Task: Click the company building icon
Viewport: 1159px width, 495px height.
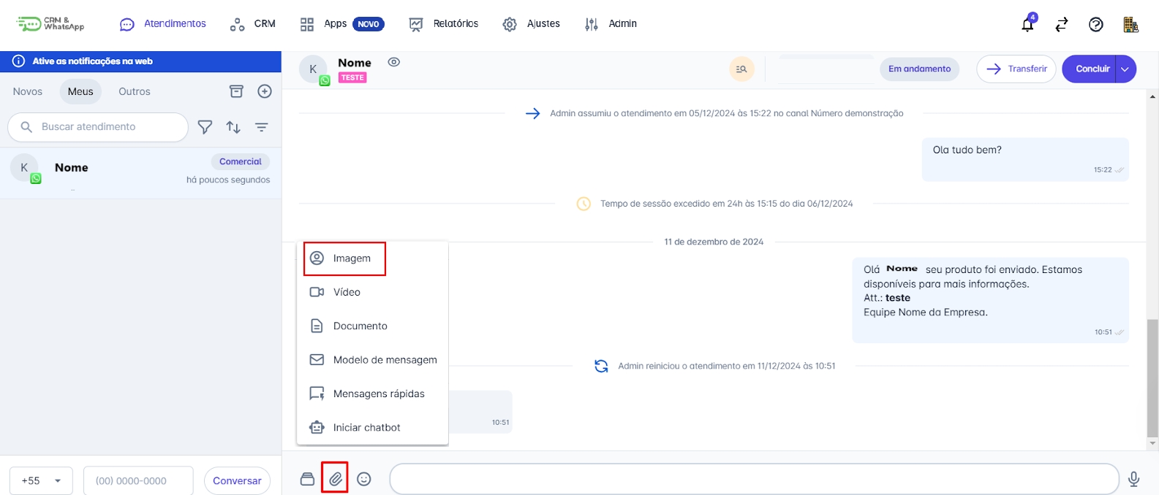Action: click(x=1130, y=24)
